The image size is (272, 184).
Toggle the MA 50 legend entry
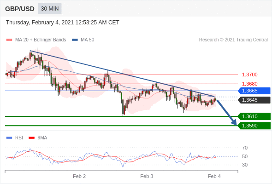(83, 40)
